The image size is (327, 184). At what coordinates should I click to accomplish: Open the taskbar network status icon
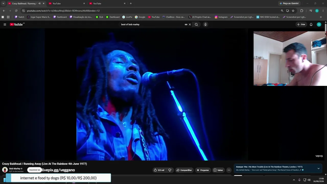(x=305, y=180)
